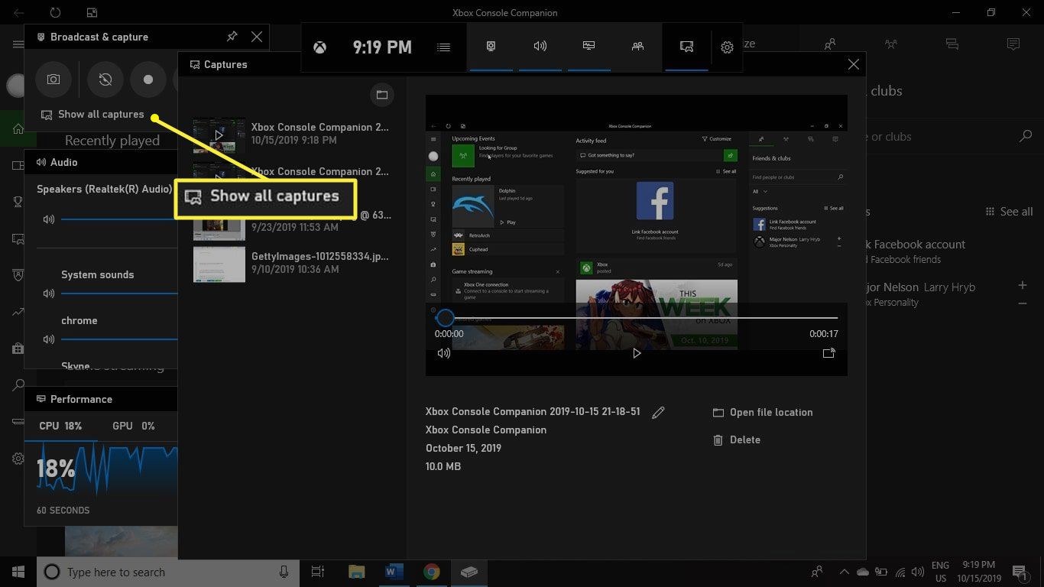
Task: Click Open file location
Action: (x=763, y=413)
